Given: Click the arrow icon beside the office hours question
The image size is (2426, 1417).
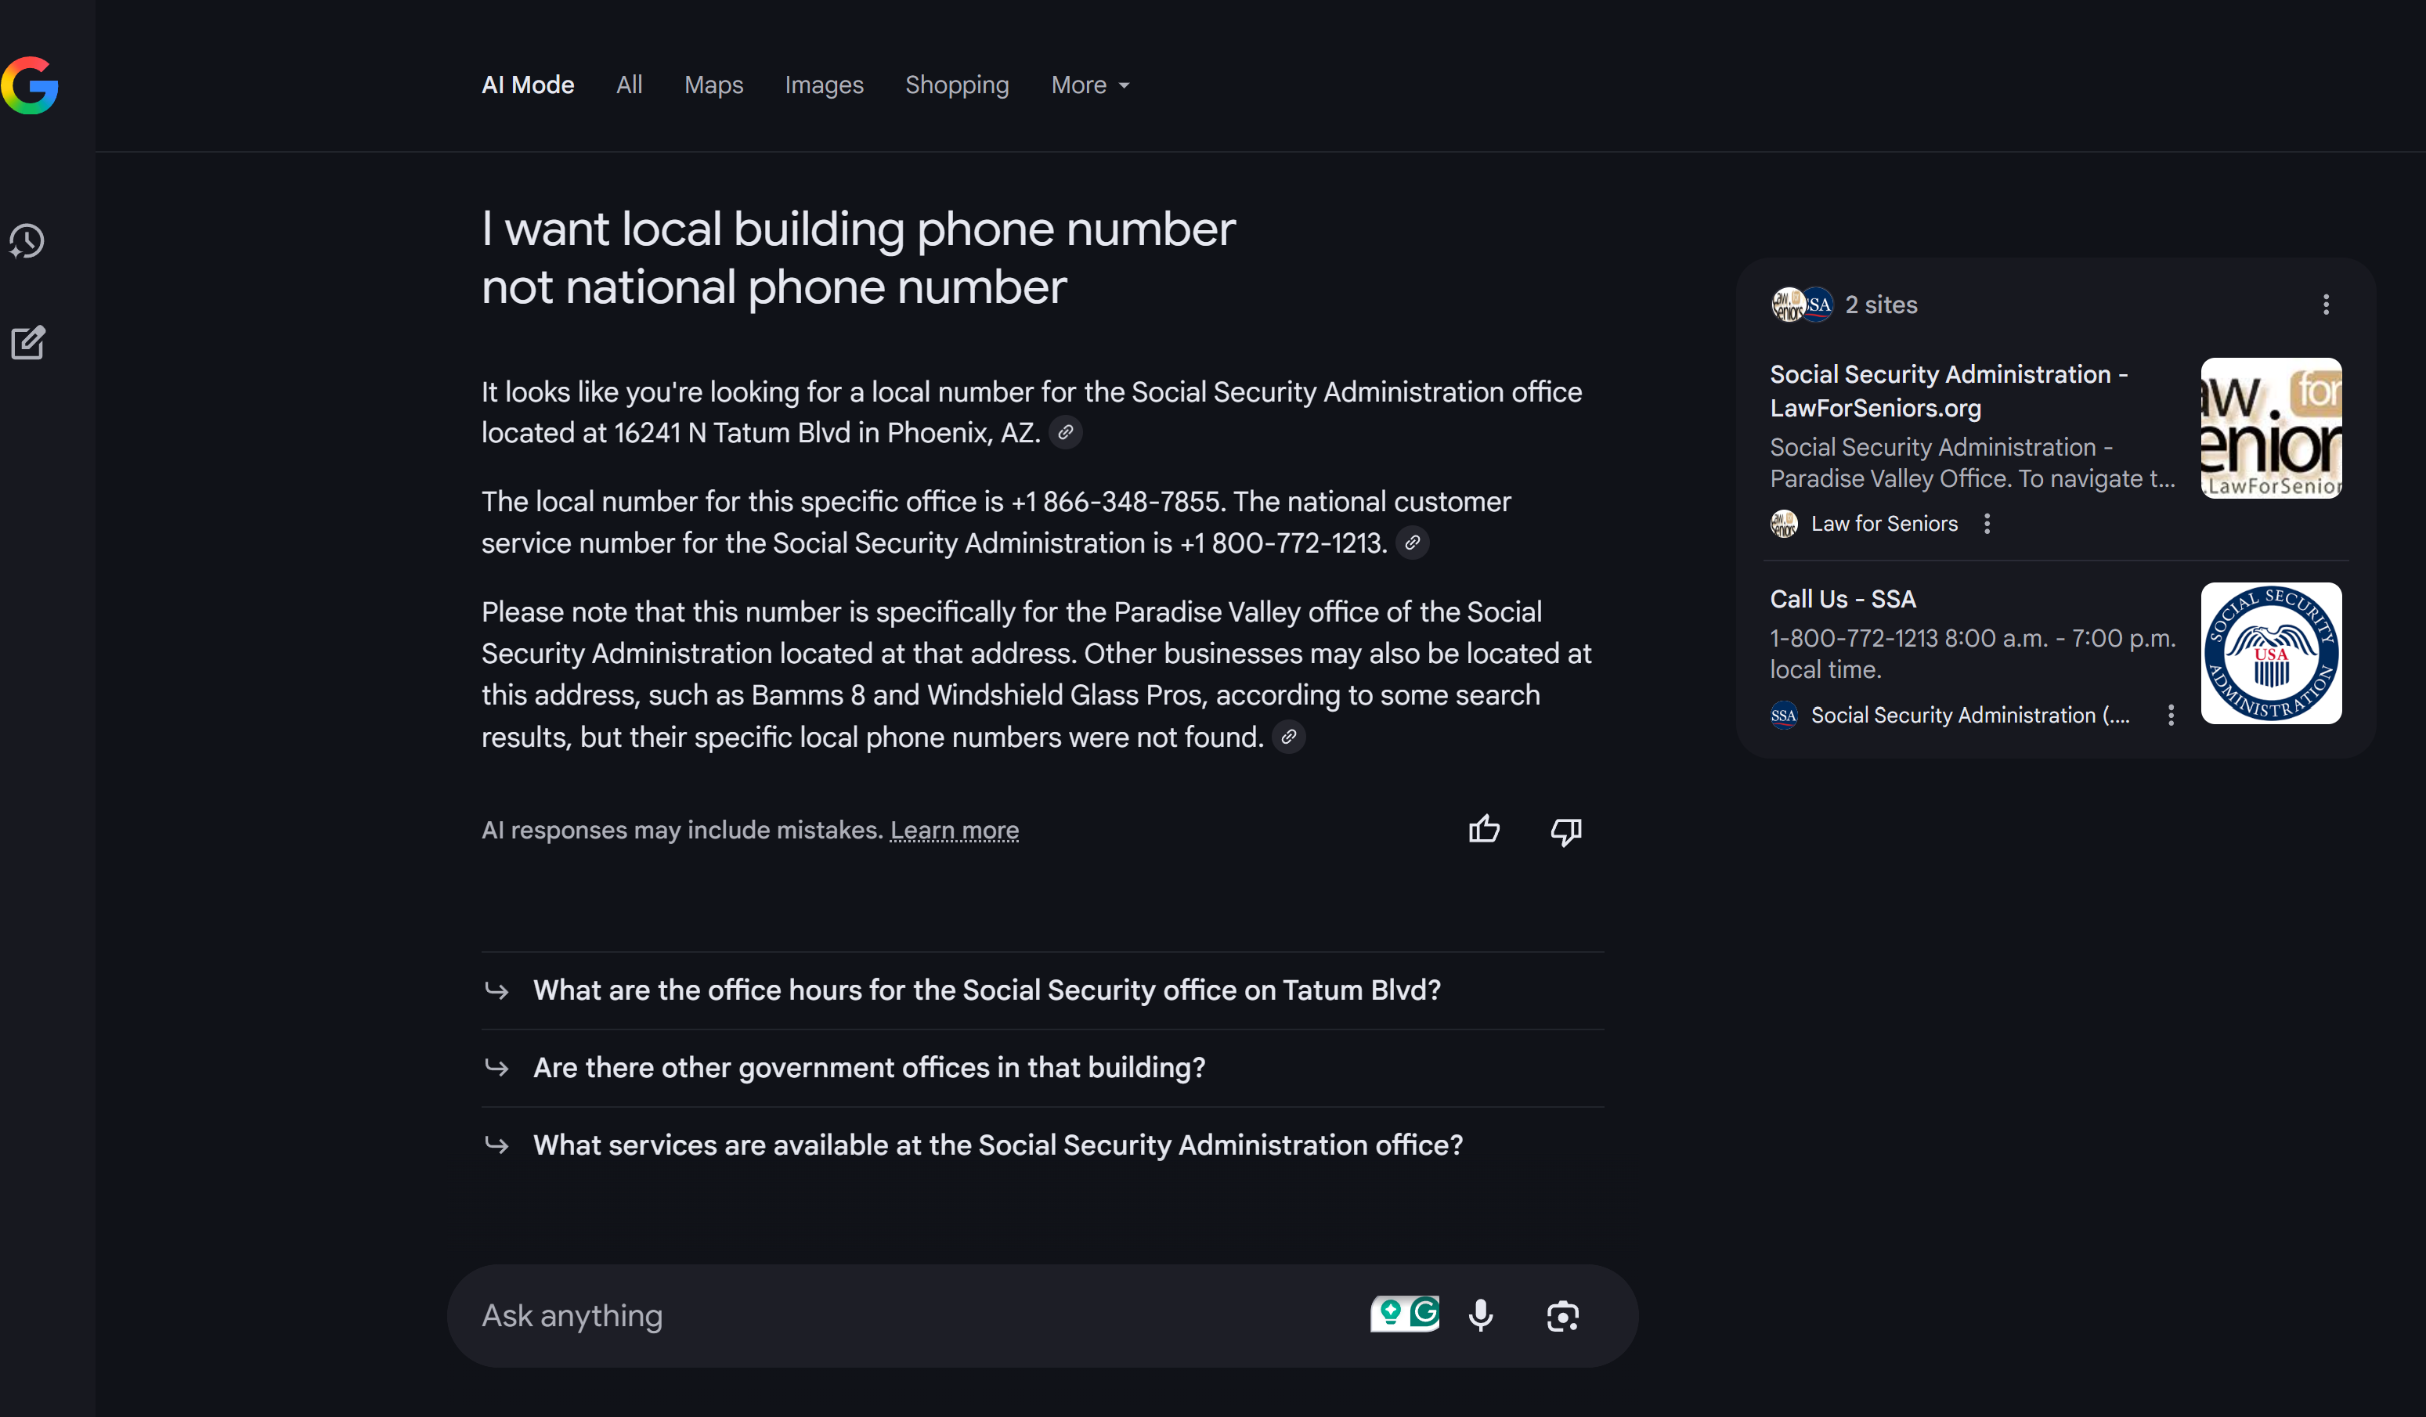Looking at the screenshot, I should point(496,990).
